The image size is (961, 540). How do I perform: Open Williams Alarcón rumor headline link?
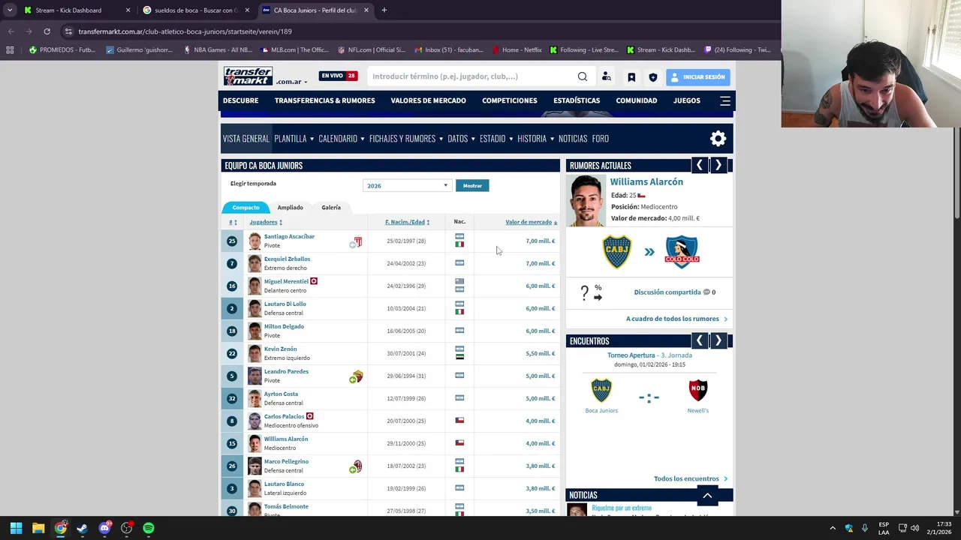pos(646,181)
